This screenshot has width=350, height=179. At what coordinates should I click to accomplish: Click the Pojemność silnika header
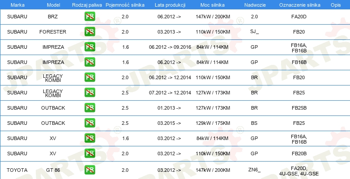point(125,5)
